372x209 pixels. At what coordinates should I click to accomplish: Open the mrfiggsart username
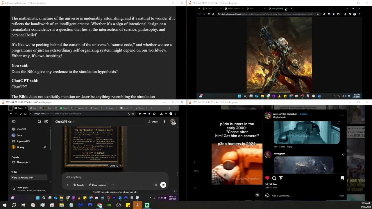279,154
